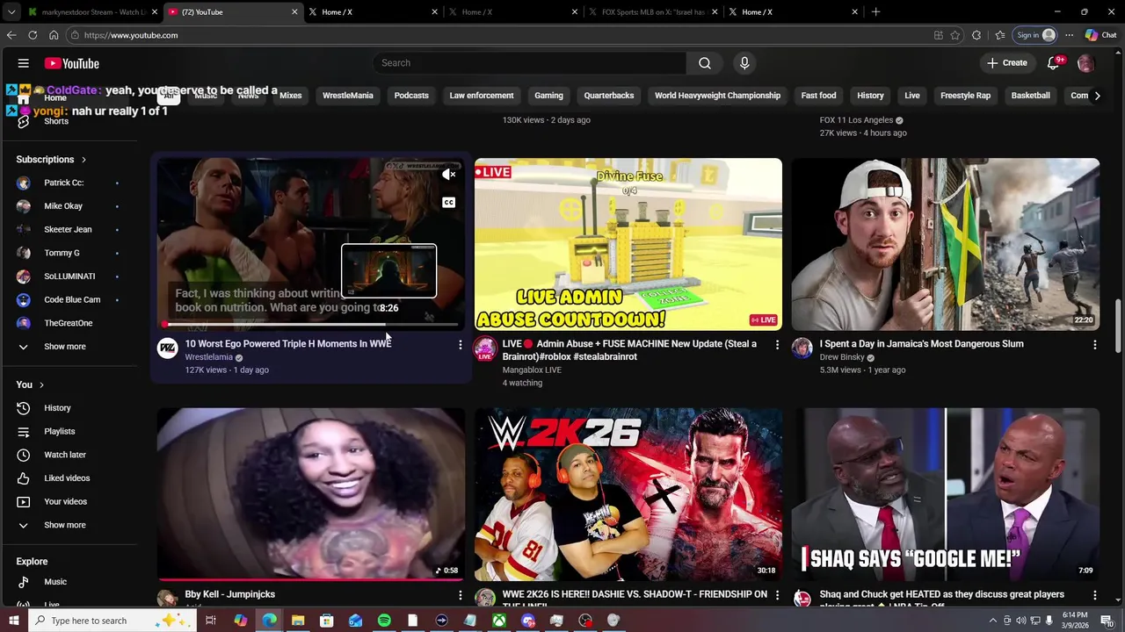Open Spotify from the taskbar

point(384,621)
